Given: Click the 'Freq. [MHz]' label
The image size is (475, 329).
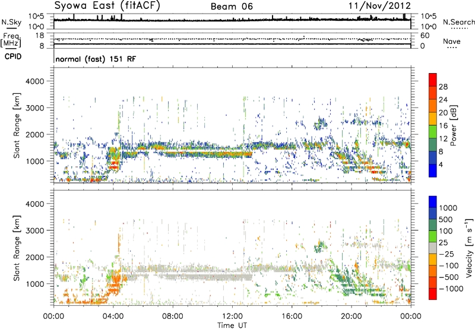Looking at the screenshot, I should tap(11, 40).
